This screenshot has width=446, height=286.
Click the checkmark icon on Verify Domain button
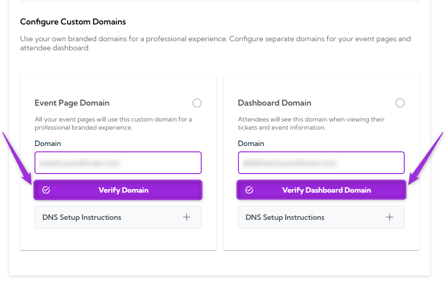(46, 190)
